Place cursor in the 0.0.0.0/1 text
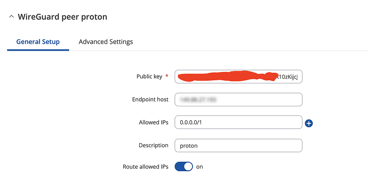 190,122
